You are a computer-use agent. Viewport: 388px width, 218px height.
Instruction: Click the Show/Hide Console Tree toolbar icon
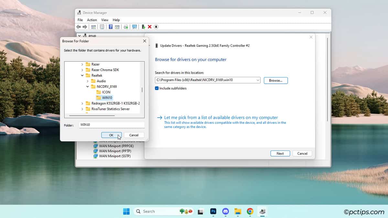coord(93,27)
